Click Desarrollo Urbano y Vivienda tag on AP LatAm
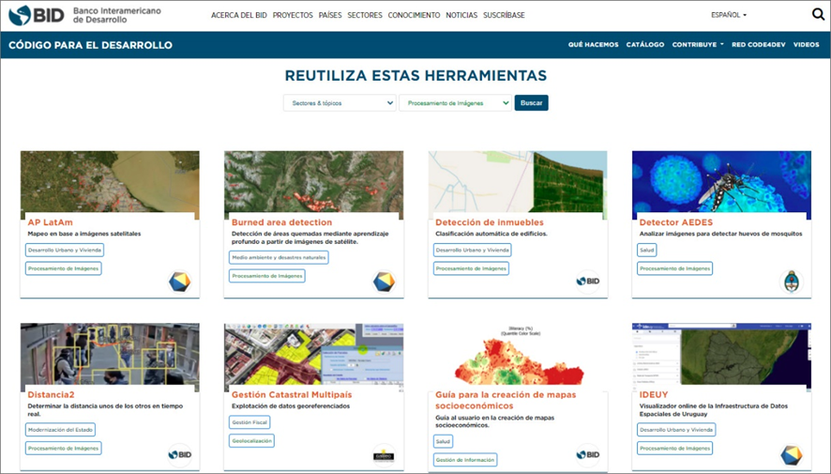 tap(65, 250)
